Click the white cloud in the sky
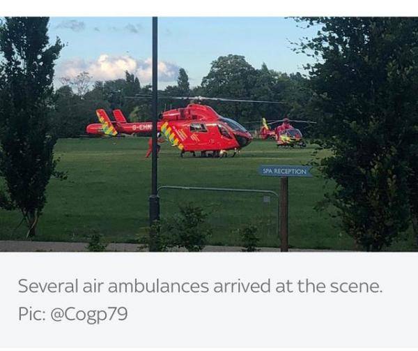Viewport: 418px width, 351px height. pyautogui.click(x=117, y=67)
